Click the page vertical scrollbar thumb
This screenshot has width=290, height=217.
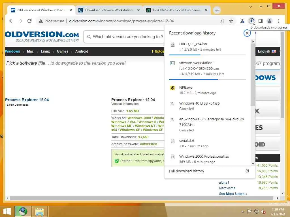coord(282,75)
